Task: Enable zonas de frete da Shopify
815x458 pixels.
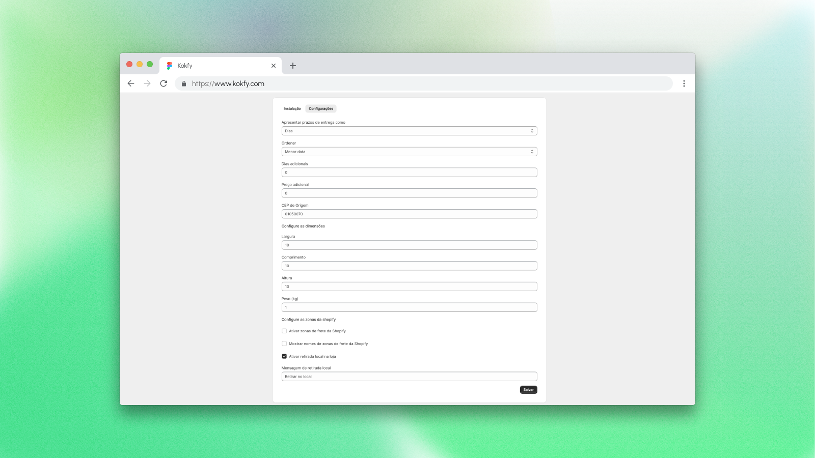Action: [284, 331]
